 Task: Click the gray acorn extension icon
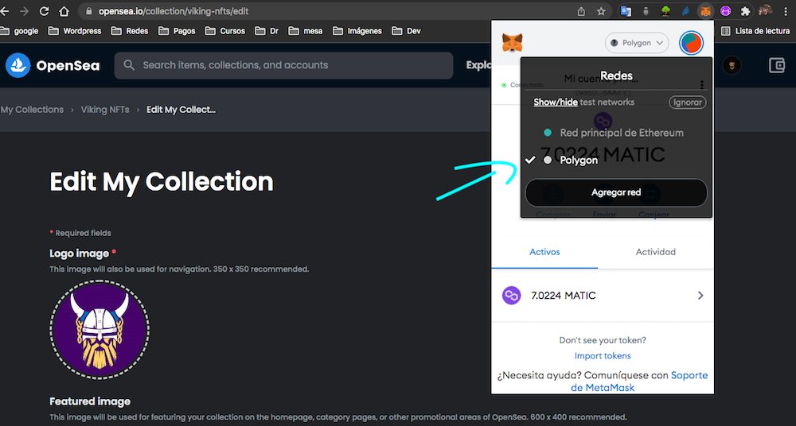click(646, 11)
